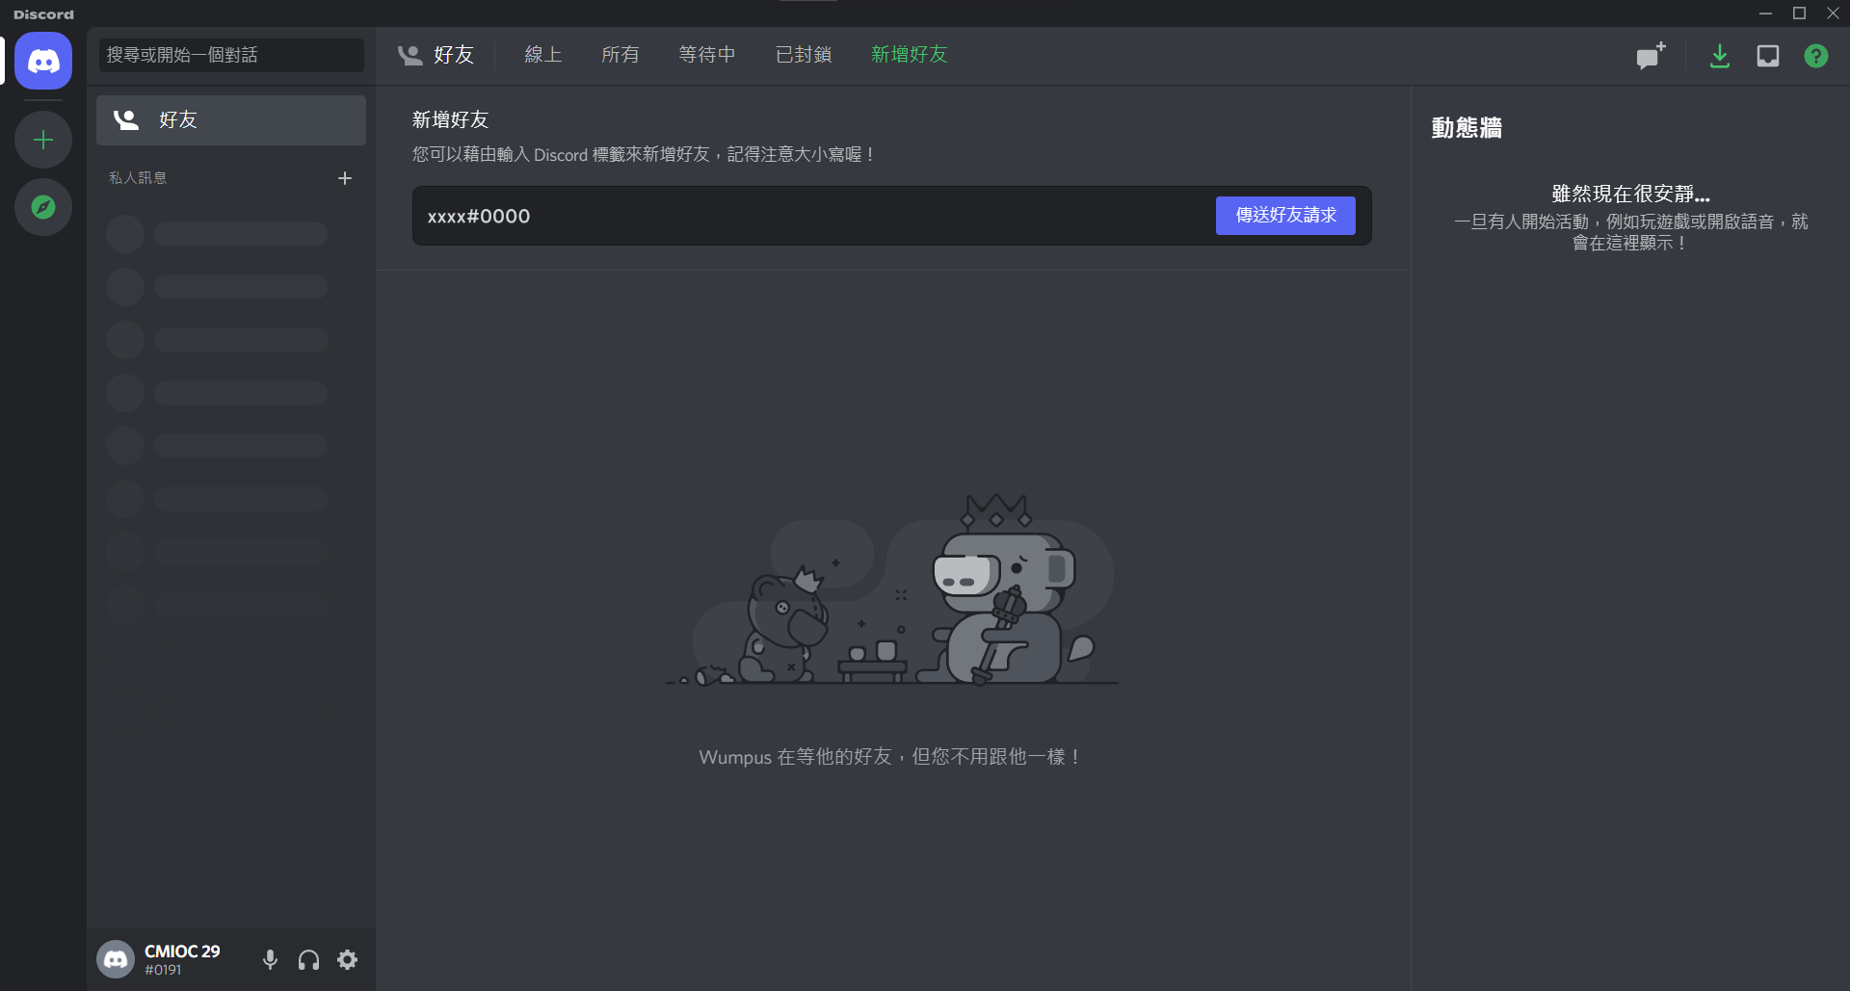Switch to the 等待中 tab

[x=707, y=55]
